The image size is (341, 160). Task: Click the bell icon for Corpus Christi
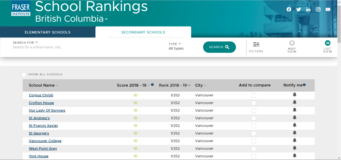[x=295, y=95]
